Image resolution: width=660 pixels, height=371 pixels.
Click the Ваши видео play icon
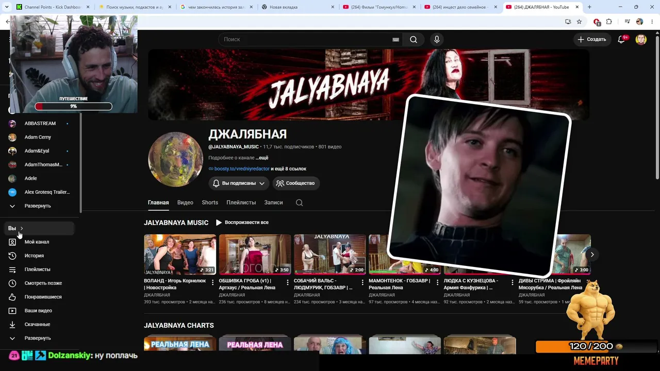point(12,311)
